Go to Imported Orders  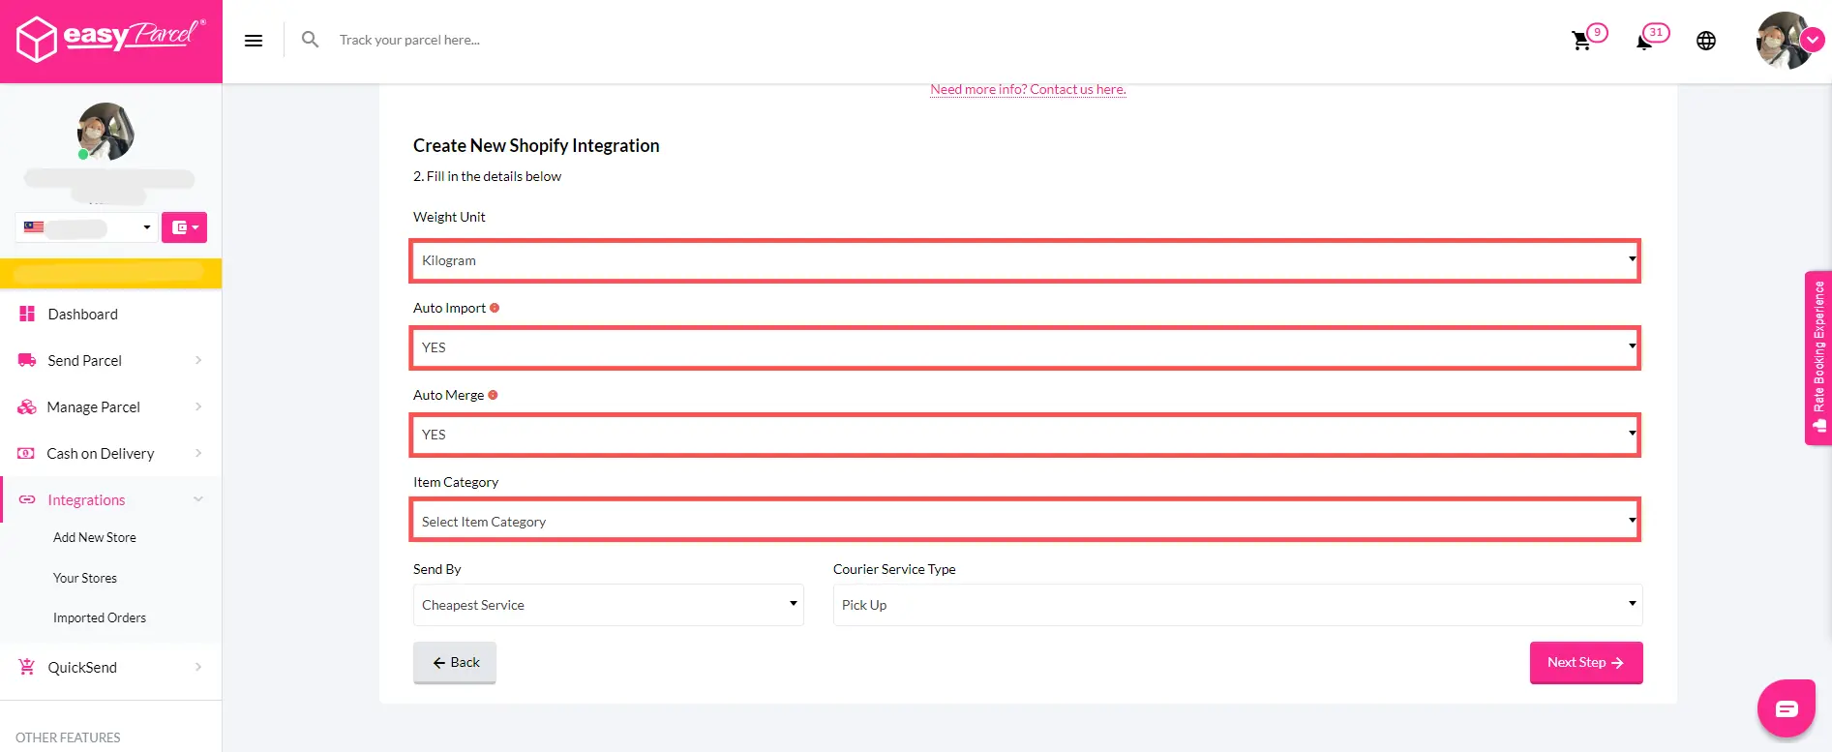coord(100,617)
